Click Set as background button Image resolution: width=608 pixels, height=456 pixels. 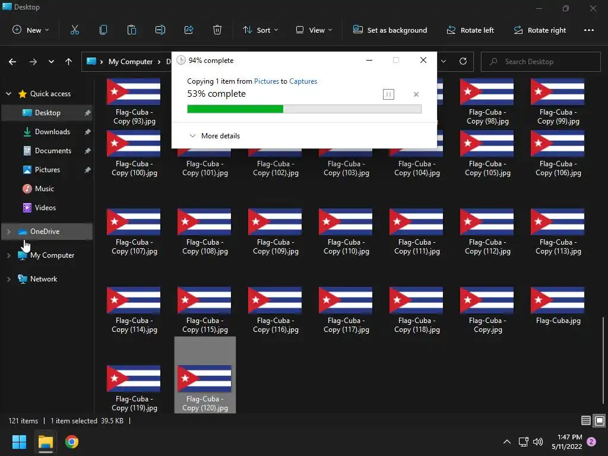pos(389,30)
